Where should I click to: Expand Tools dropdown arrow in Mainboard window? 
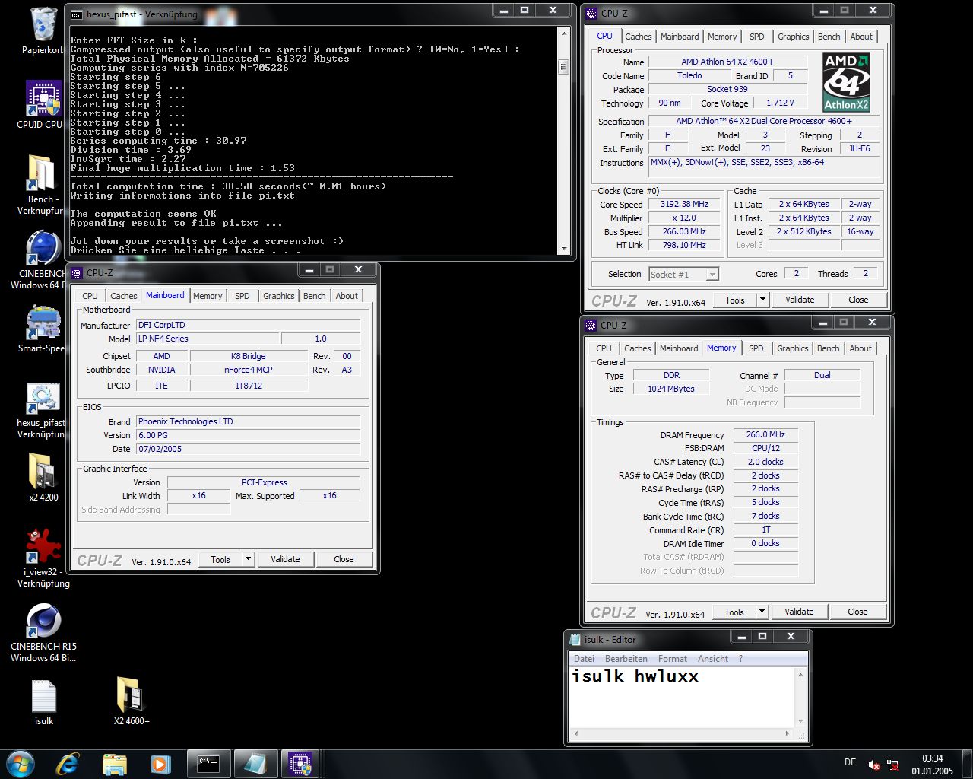(x=248, y=559)
